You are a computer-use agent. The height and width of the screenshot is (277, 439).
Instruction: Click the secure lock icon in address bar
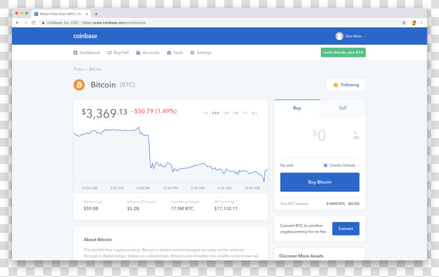(x=43, y=22)
